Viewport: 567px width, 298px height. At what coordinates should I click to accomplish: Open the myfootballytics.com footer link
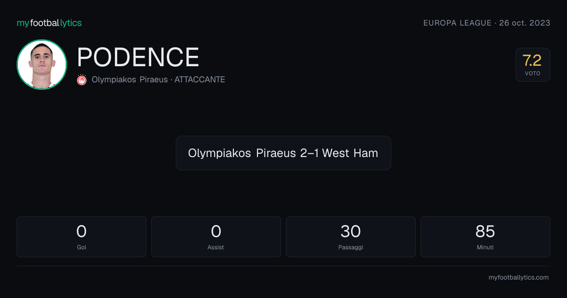[518, 278]
